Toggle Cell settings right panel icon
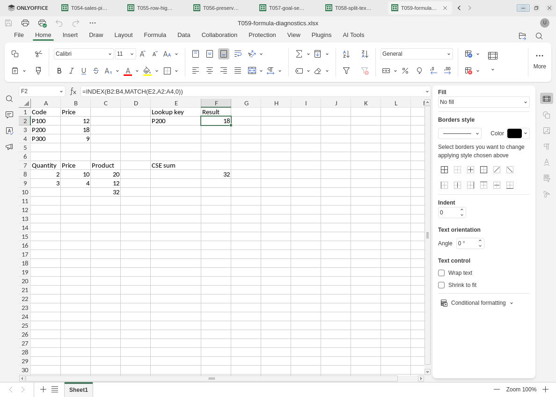This screenshot has height=397, width=556. tap(547, 99)
